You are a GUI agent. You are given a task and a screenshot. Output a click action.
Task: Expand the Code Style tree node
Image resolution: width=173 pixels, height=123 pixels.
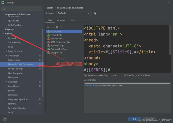(6, 56)
